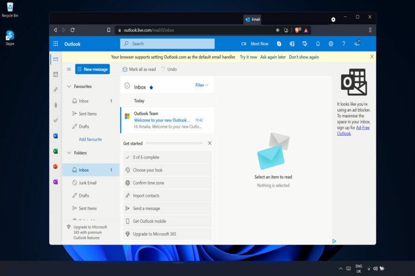Launch Excel from left rail
Screen dimensions: 415x276
[56, 151]
